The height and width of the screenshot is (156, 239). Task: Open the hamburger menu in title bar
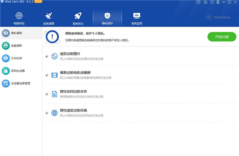[218, 2]
